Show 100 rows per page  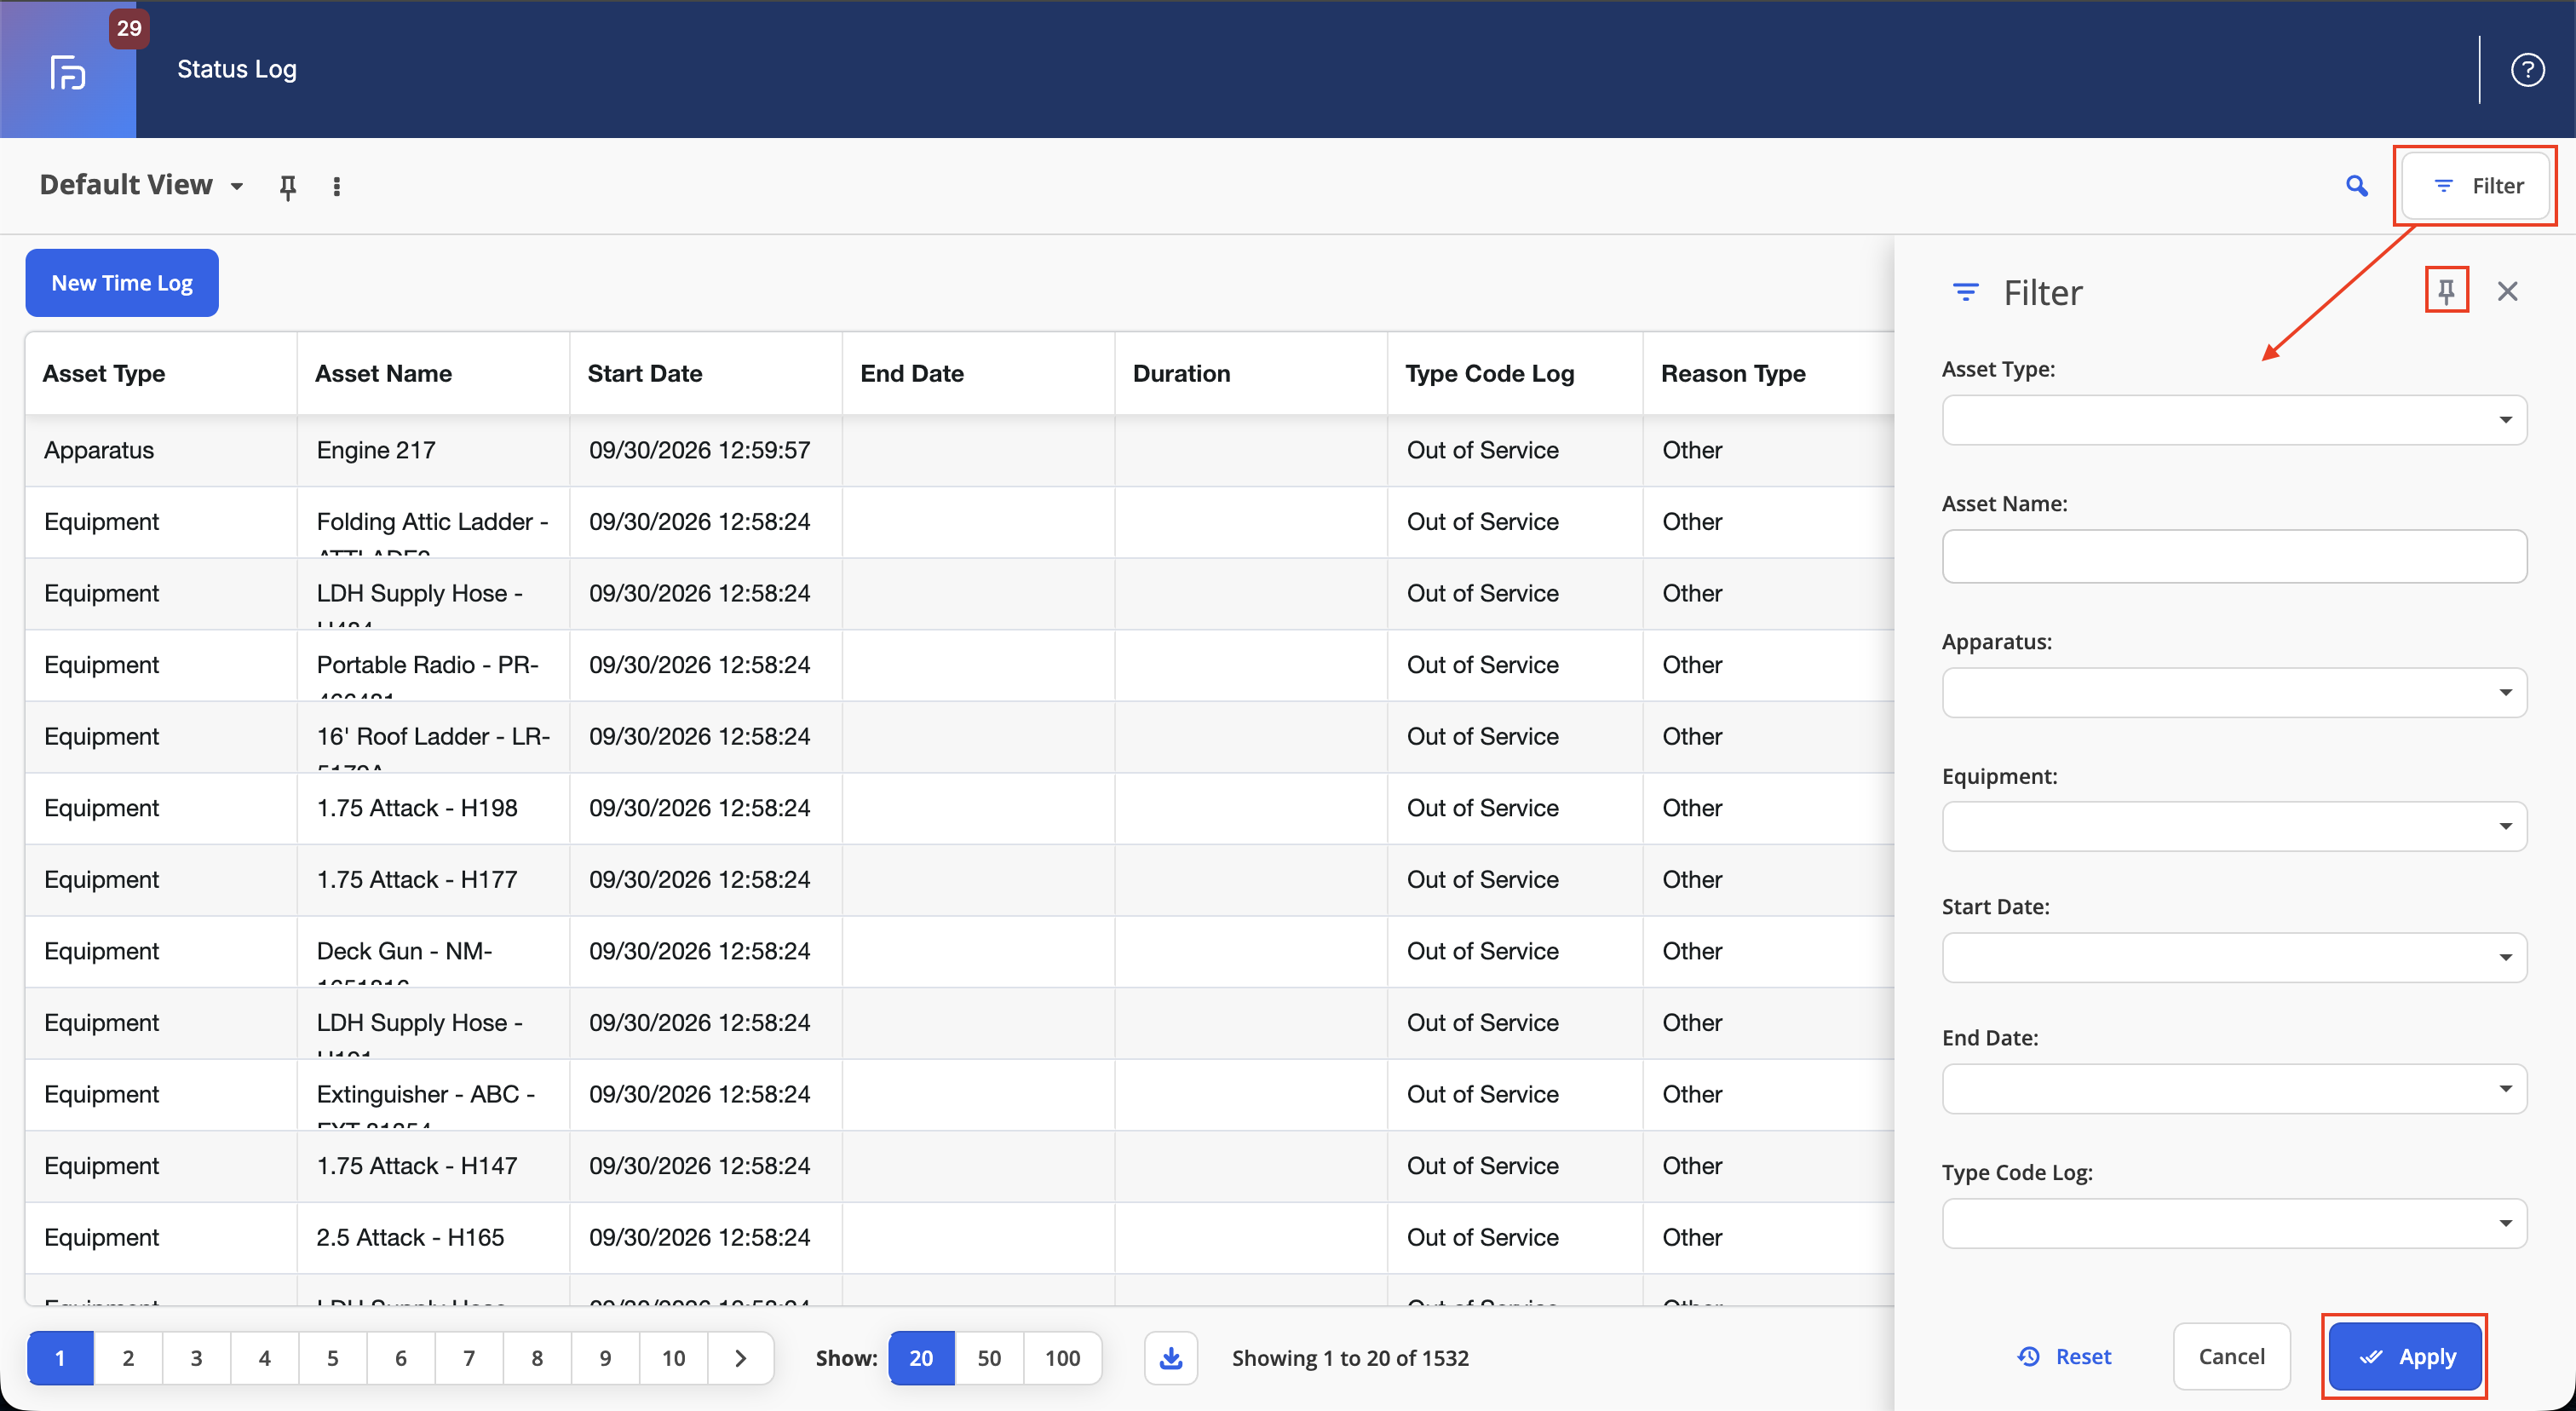[x=1062, y=1358]
